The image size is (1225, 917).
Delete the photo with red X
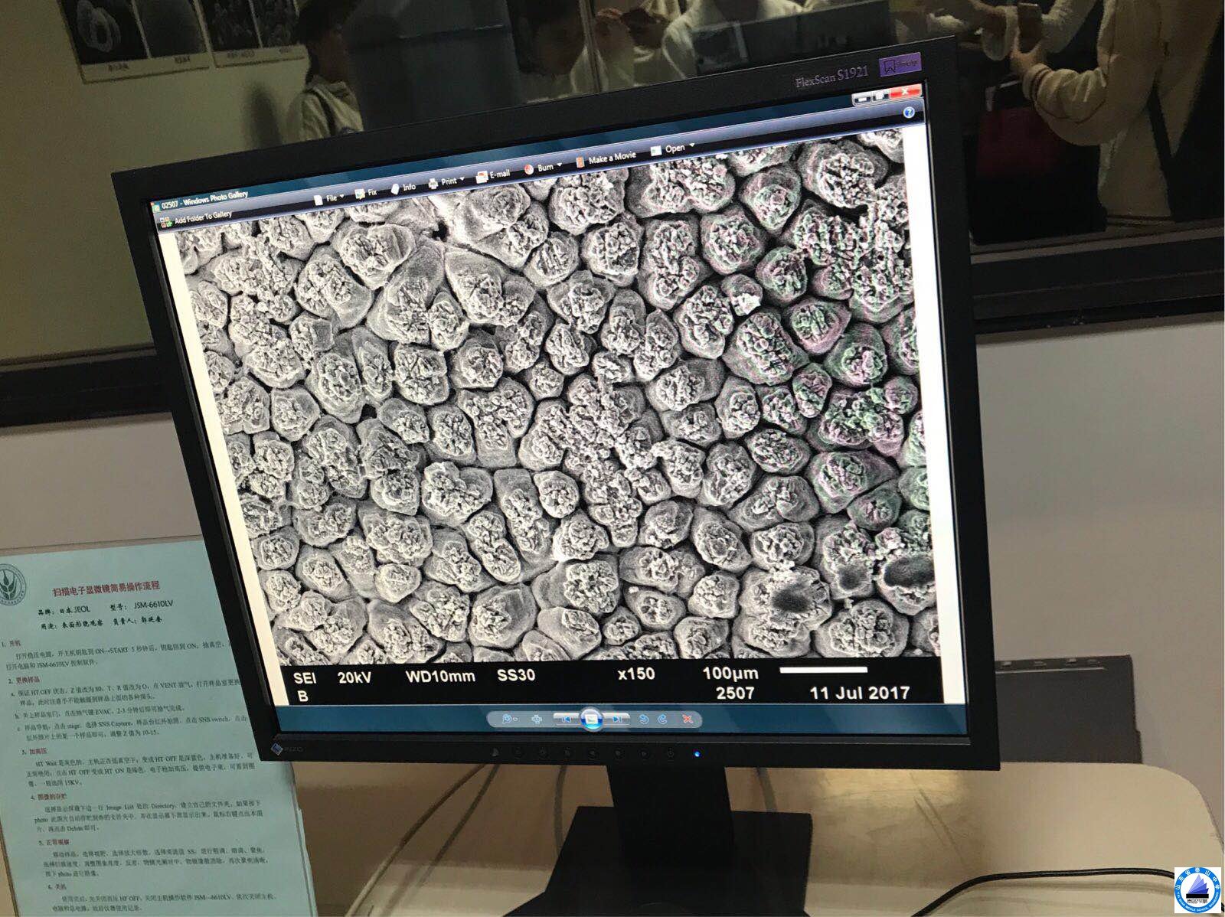point(688,719)
